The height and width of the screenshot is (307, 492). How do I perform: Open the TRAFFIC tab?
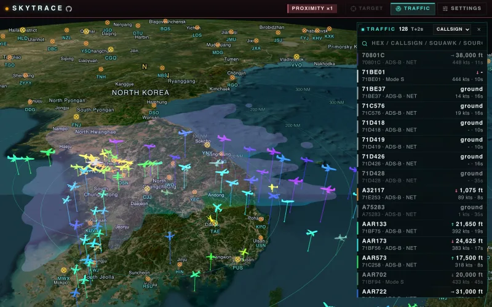click(413, 9)
